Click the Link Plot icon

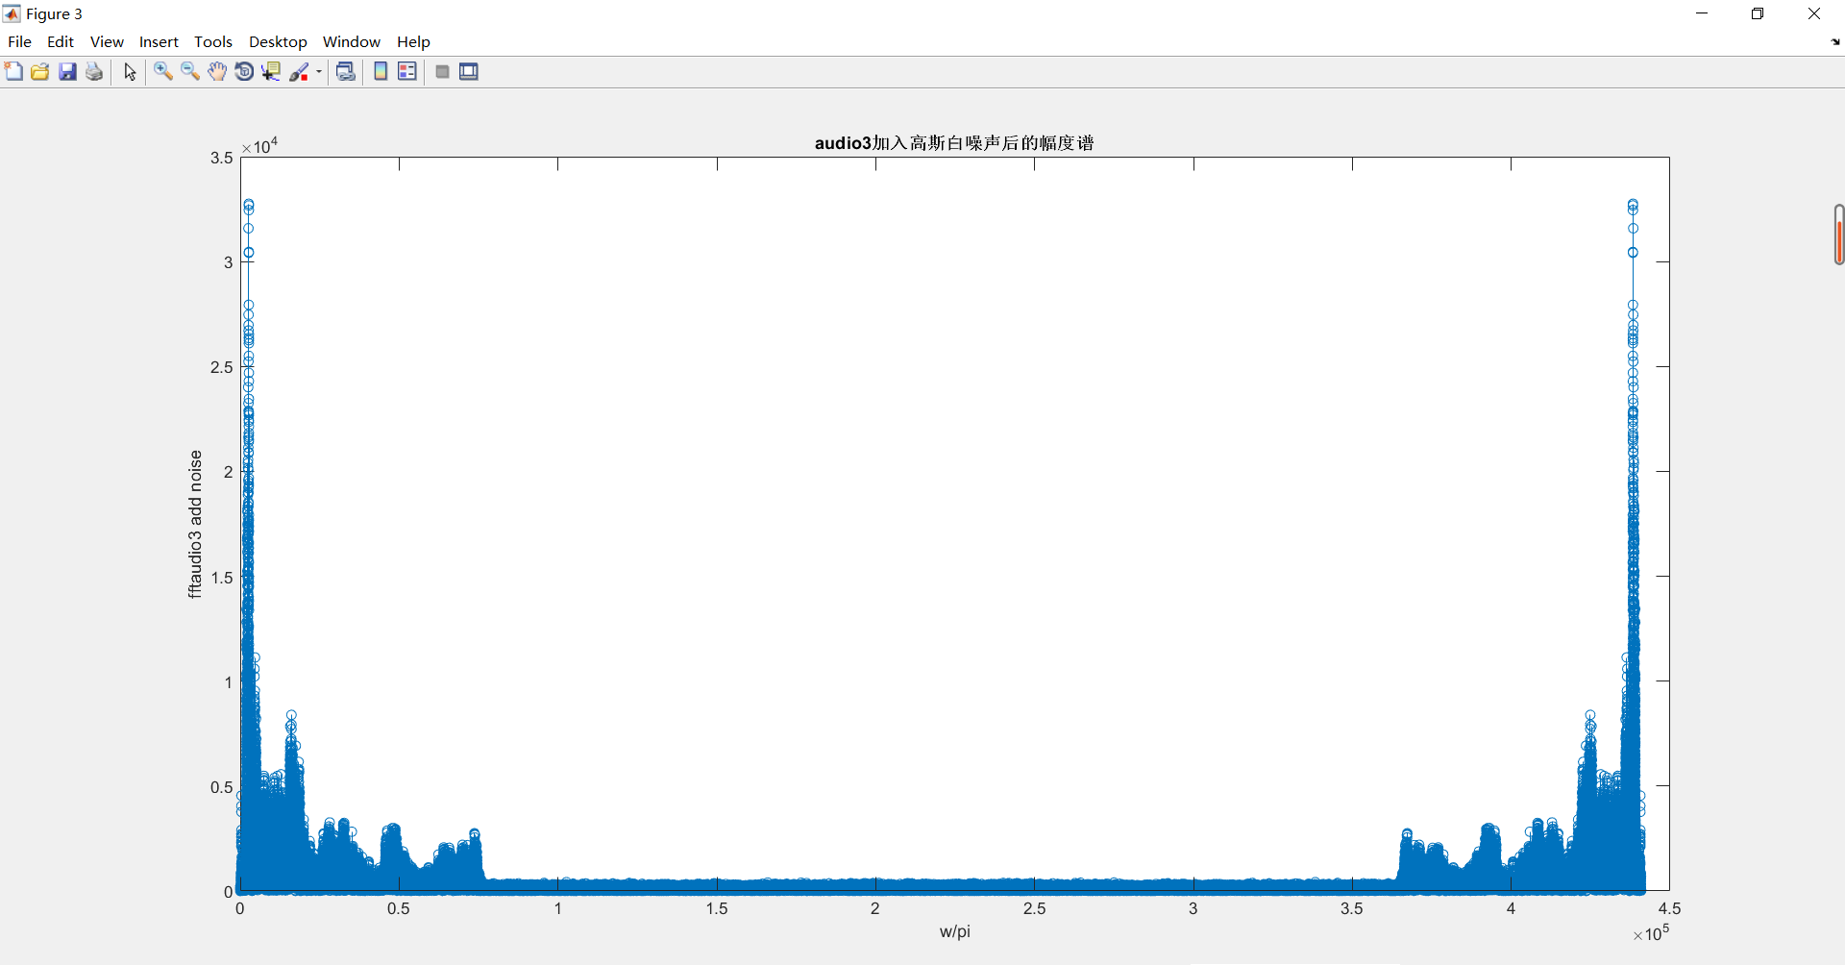pos(346,72)
